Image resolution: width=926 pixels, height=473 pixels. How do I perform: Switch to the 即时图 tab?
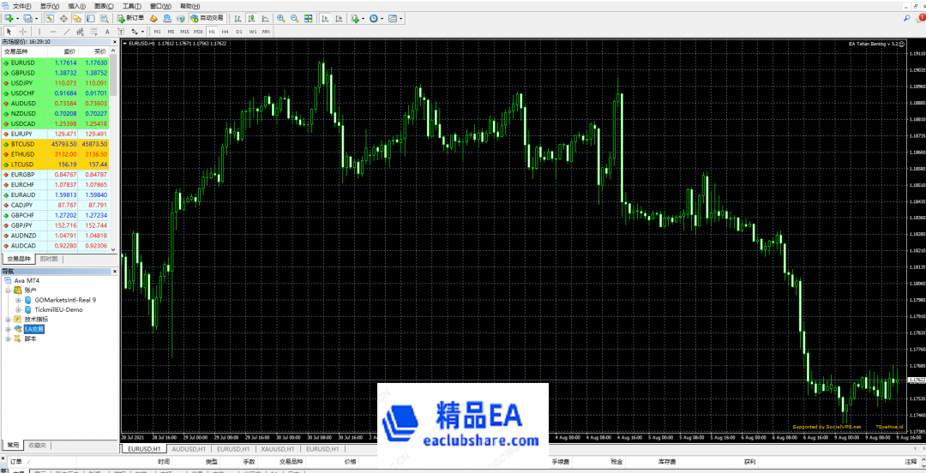point(49,260)
